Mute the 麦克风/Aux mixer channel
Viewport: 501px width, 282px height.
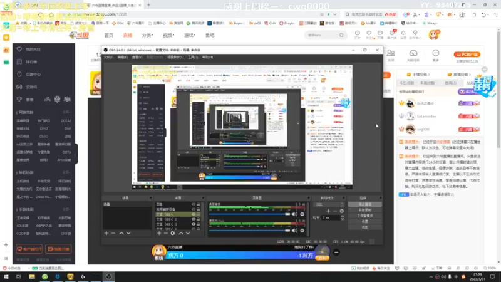coord(294,231)
